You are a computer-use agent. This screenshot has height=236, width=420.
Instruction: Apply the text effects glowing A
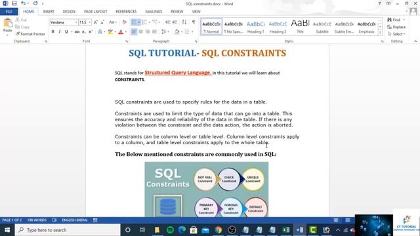tap(100, 32)
